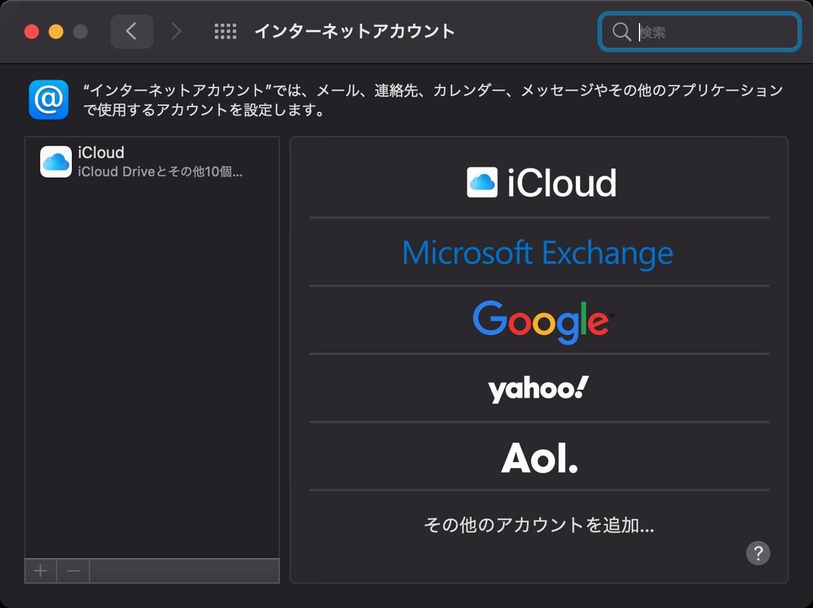Click the インターネットアカウント window title

(x=354, y=31)
